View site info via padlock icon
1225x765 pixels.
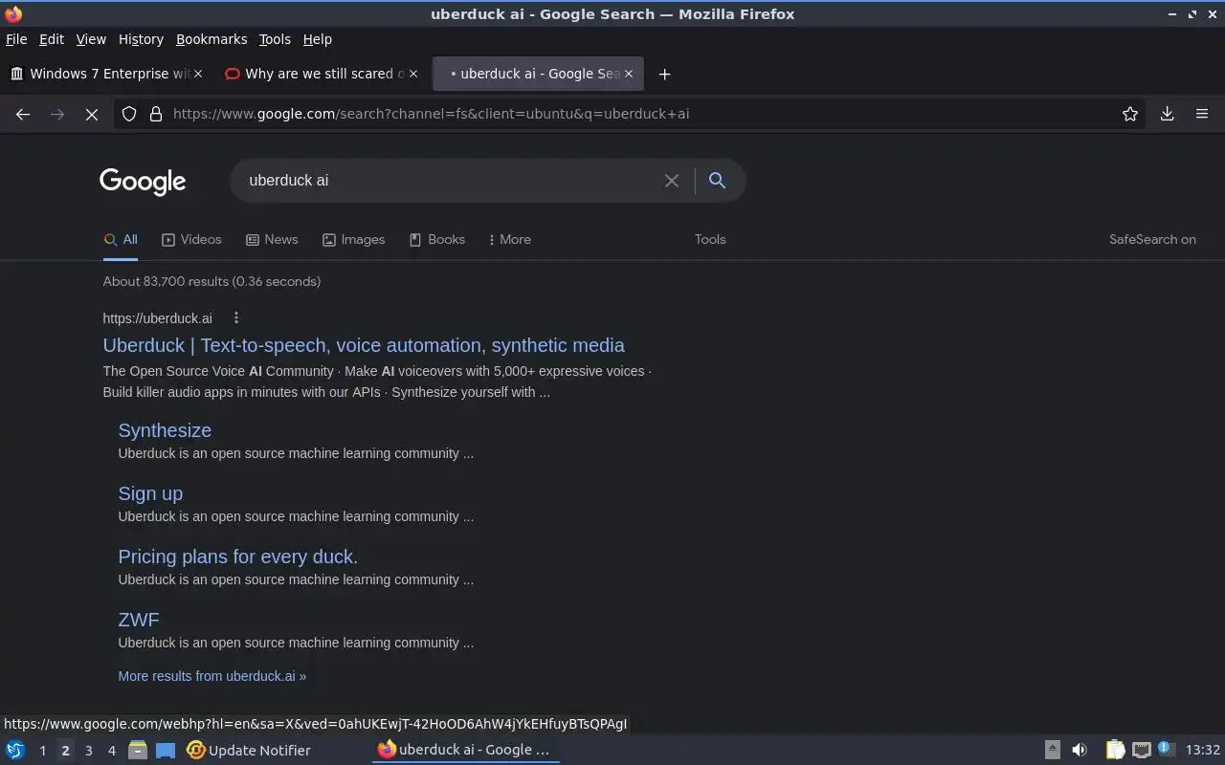pyautogui.click(x=156, y=114)
